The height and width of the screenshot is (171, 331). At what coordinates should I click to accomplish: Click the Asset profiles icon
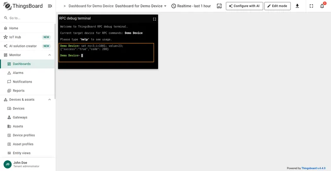[9, 144]
